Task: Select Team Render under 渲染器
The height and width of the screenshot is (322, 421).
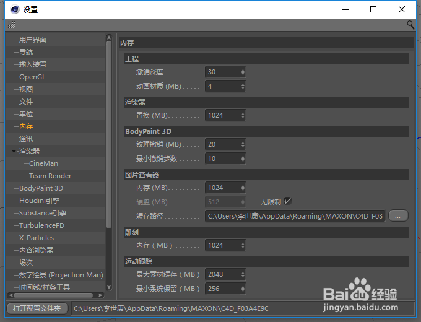Action: (50, 176)
